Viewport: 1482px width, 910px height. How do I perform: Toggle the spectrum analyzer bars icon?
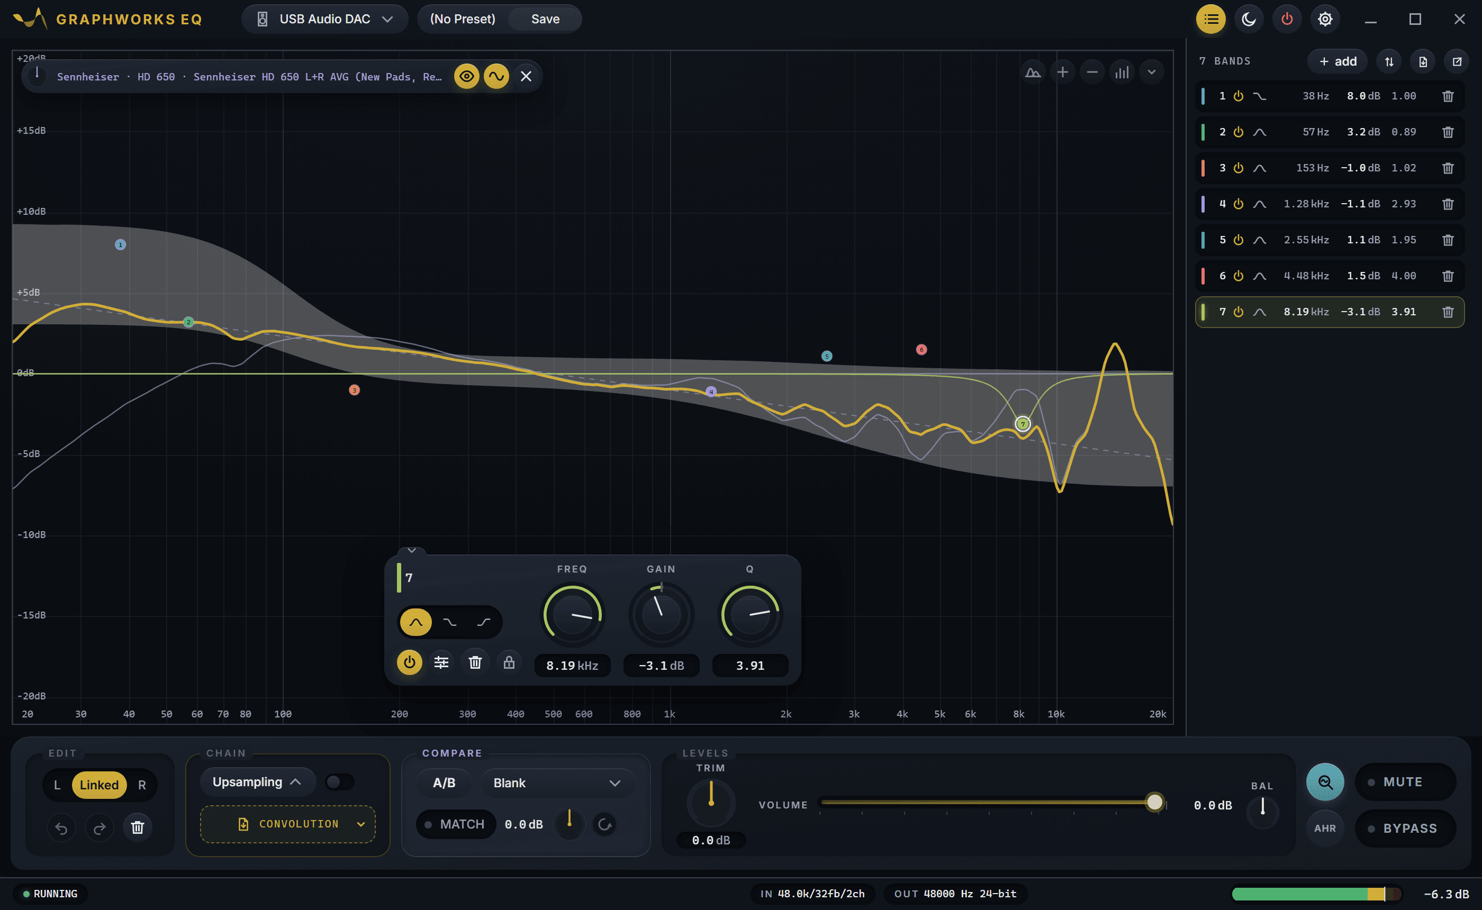click(x=1122, y=72)
